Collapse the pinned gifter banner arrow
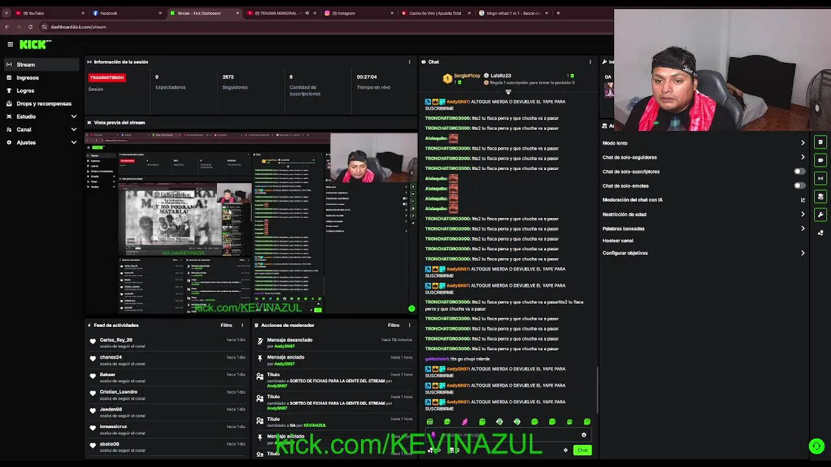This screenshot has height=467, width=831. [508, 92]
